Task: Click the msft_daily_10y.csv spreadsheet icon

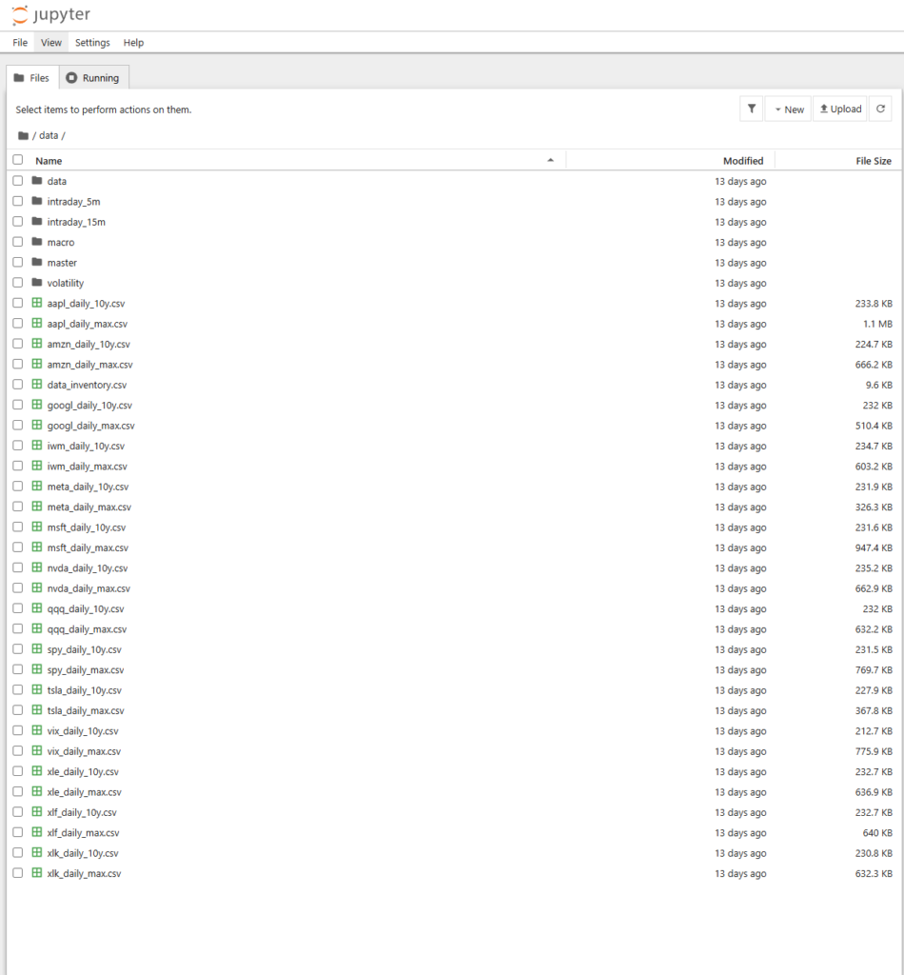Action: 37,527
